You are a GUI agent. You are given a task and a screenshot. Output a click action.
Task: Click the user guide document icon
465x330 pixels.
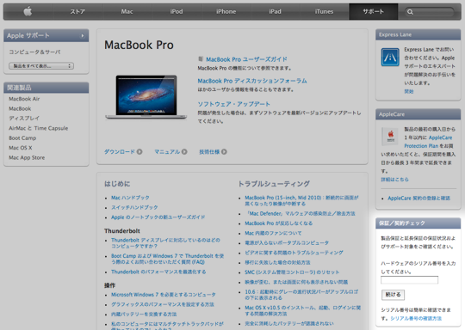pyautogui.click(x=201, y=59)
